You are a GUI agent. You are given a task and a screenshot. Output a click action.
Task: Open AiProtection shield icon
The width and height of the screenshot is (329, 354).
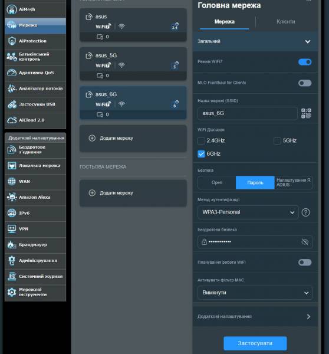12,41
